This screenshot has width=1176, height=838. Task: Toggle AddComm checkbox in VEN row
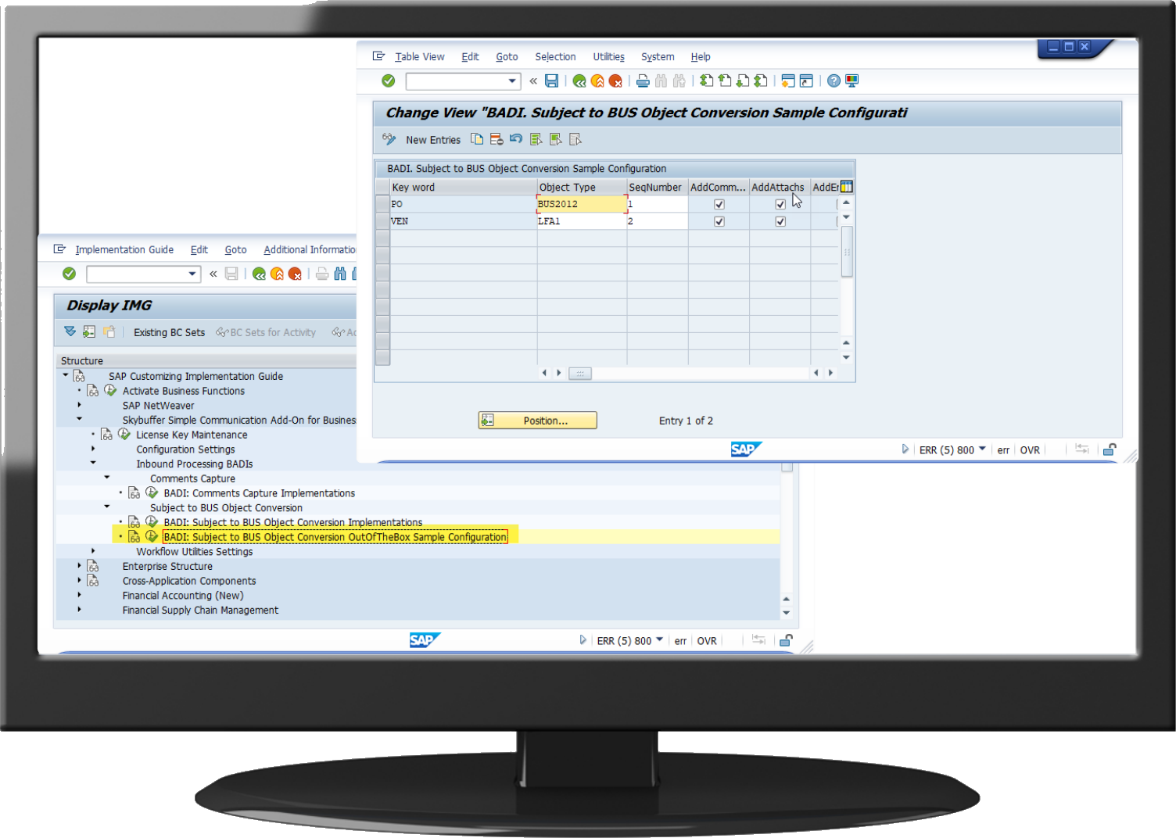coord(719,221)
